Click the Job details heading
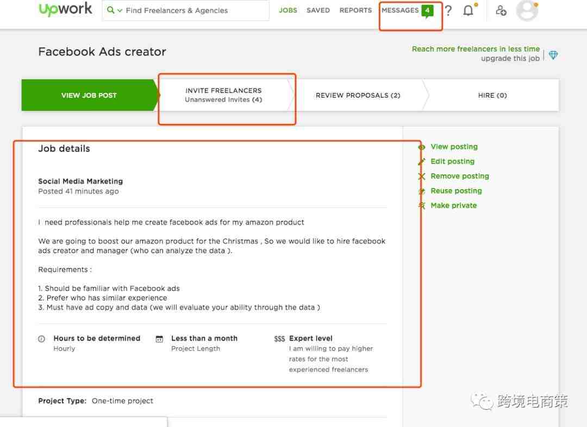The image size is (587, 427). pyautogui.click(x=64, y=148)
